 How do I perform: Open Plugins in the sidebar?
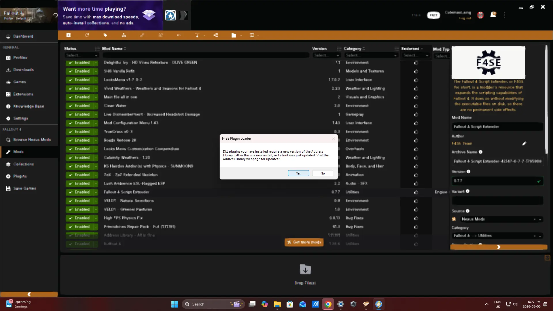[x=20, y=176]
